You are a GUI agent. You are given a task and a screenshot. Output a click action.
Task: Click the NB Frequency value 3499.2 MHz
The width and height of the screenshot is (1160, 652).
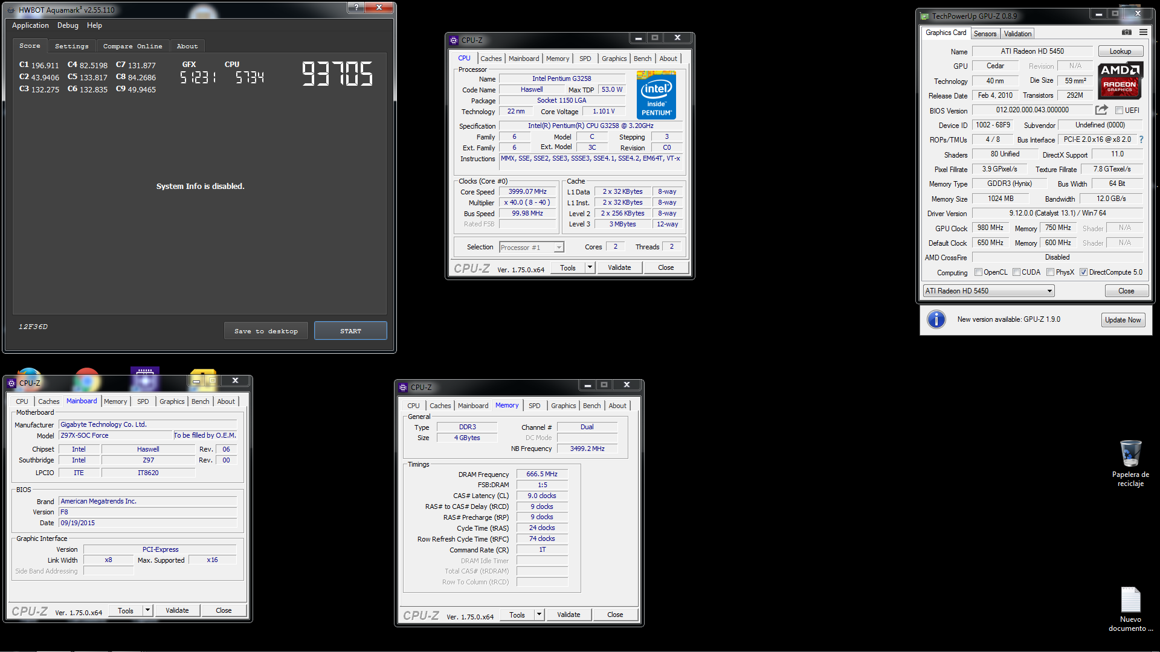(x=587, y=449)
